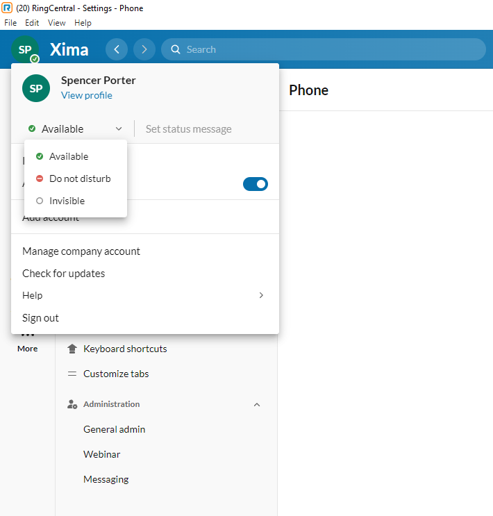Open the View profile link
Image resolution: width=493 pixels, height=516 pixels.
coord(87,95)
